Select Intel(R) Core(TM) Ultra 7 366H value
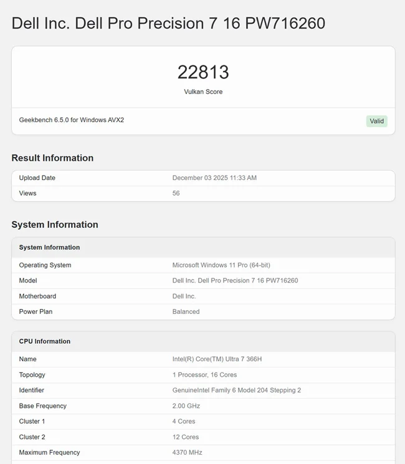Image resolution: width=405 pixels, height=464 pixels. pos(217,359)
